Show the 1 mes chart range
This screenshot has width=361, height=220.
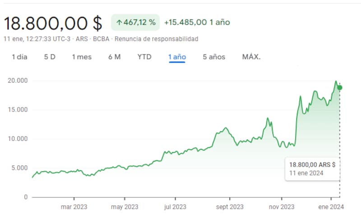pyautogui.click(x=82, y=57)
